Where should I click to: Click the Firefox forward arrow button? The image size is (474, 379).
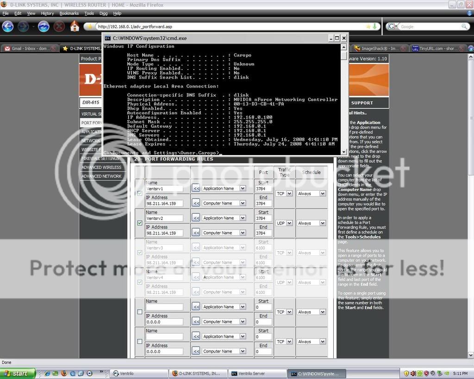[x=23, y=26]
